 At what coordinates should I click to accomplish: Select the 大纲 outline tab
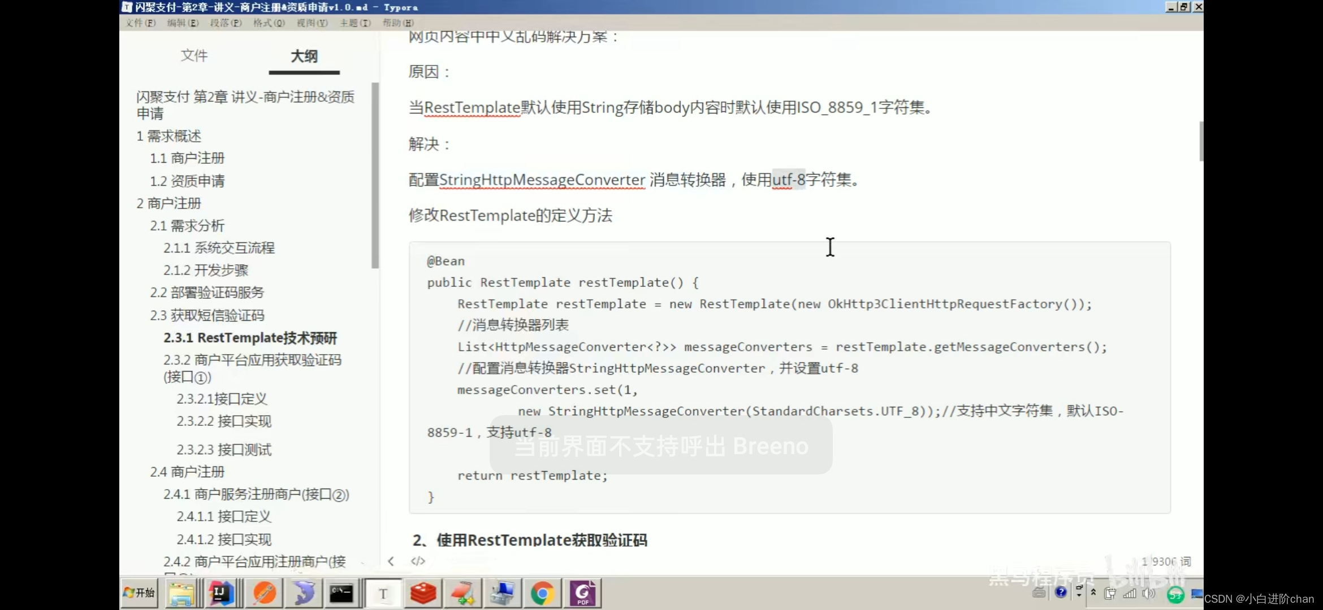pyautogui.click(x=304, y=56)
